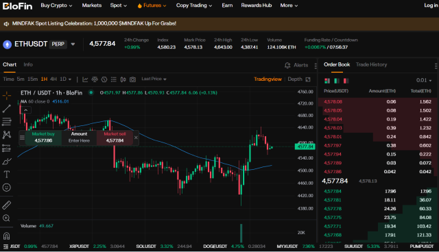Select the crosshair cursor tool

pyautogui.click(x=7, y=96)
